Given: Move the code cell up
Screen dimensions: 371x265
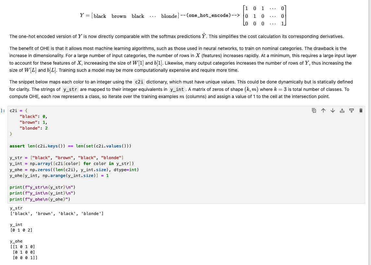Looking at the screenshot, I should (323, 110).
